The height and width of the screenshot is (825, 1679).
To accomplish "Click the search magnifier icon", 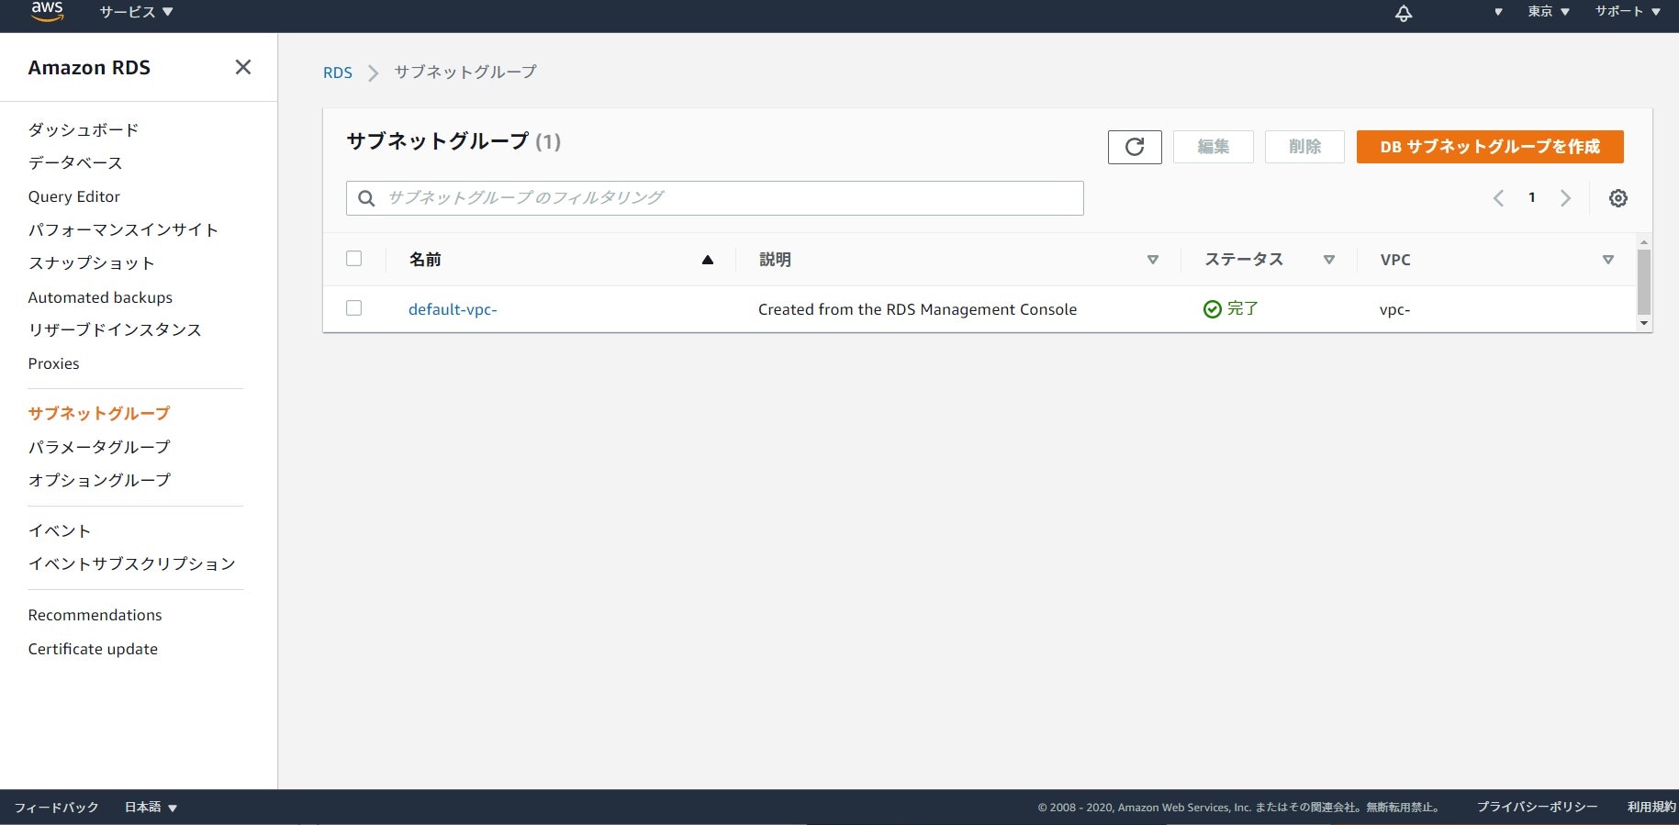I will coord(366,198).
